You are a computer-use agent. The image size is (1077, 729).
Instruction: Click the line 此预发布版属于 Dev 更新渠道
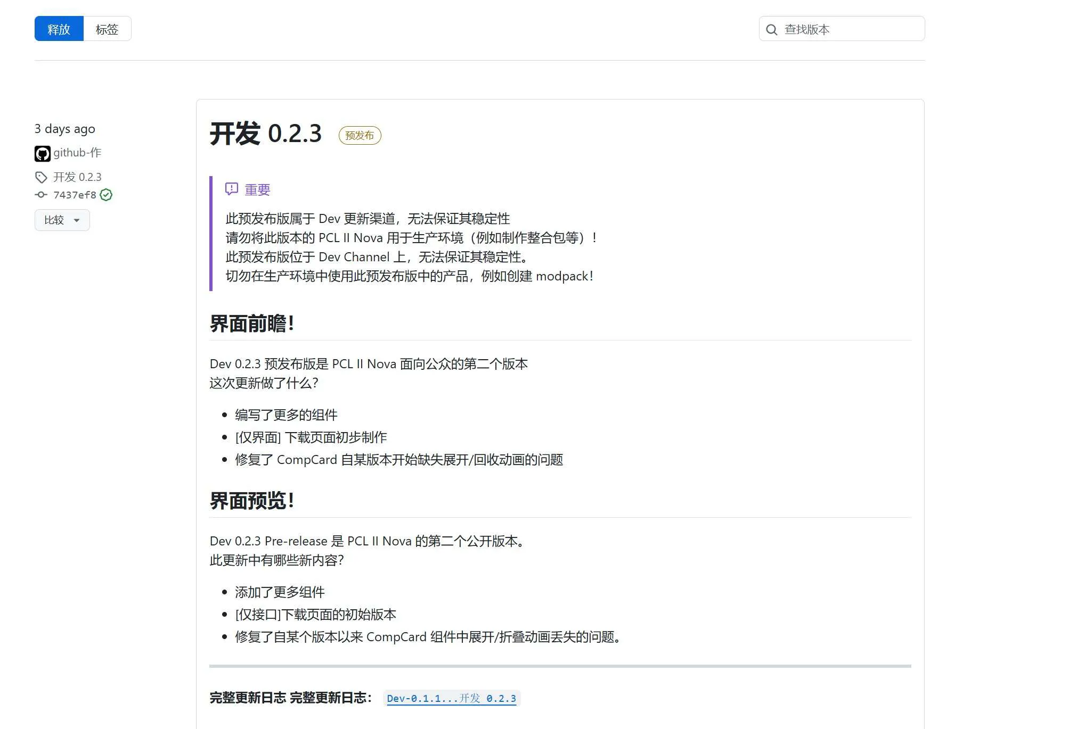(x=368, y=219)
